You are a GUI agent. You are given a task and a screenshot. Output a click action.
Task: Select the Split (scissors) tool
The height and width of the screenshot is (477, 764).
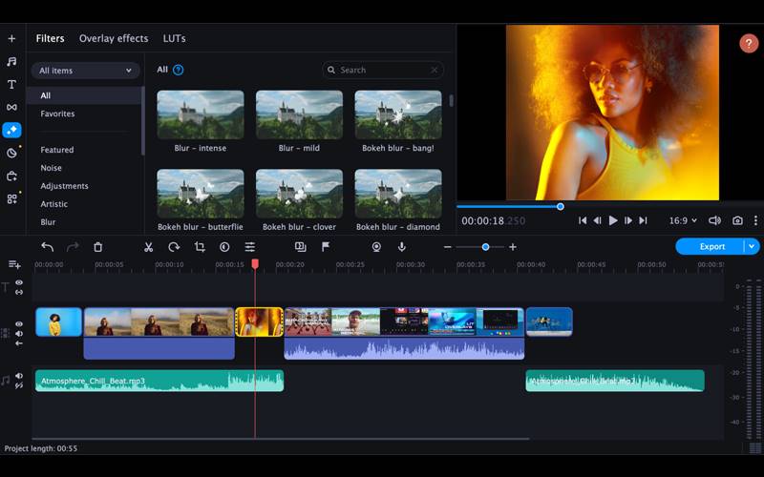pyautogui.click(x=148, y=247)
